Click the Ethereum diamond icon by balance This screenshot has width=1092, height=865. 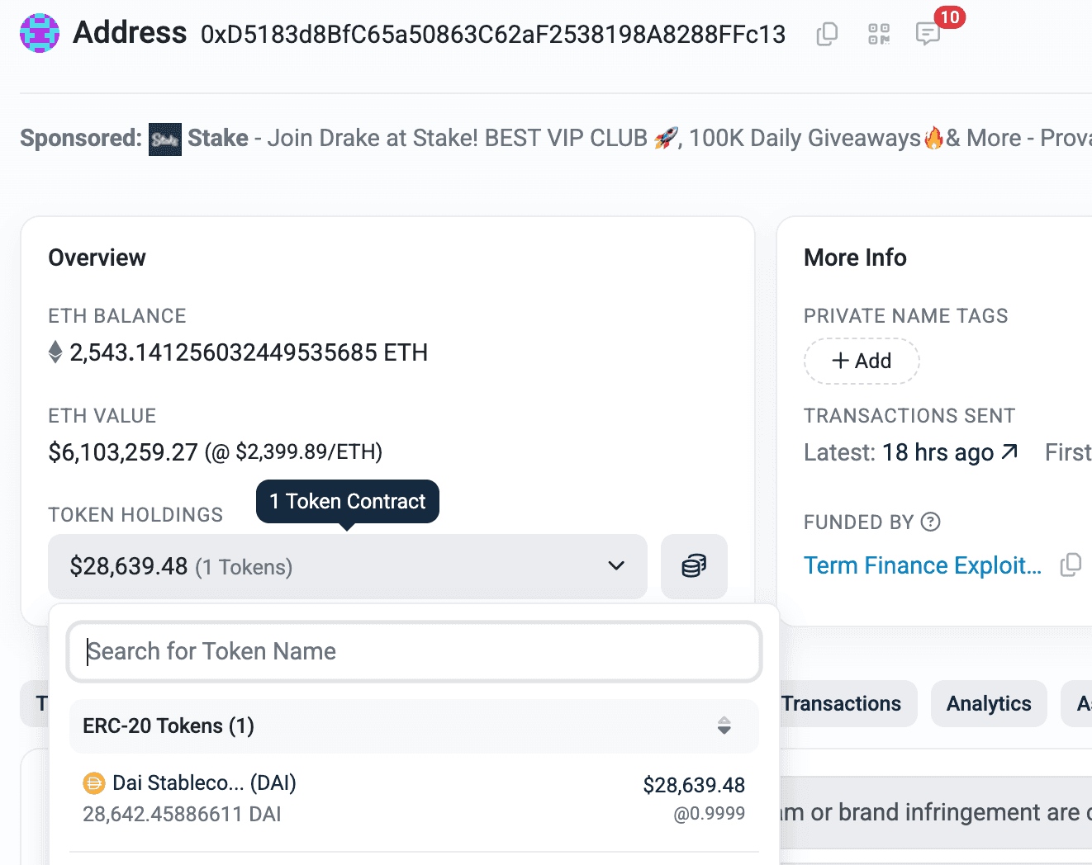tap(55, 352)
